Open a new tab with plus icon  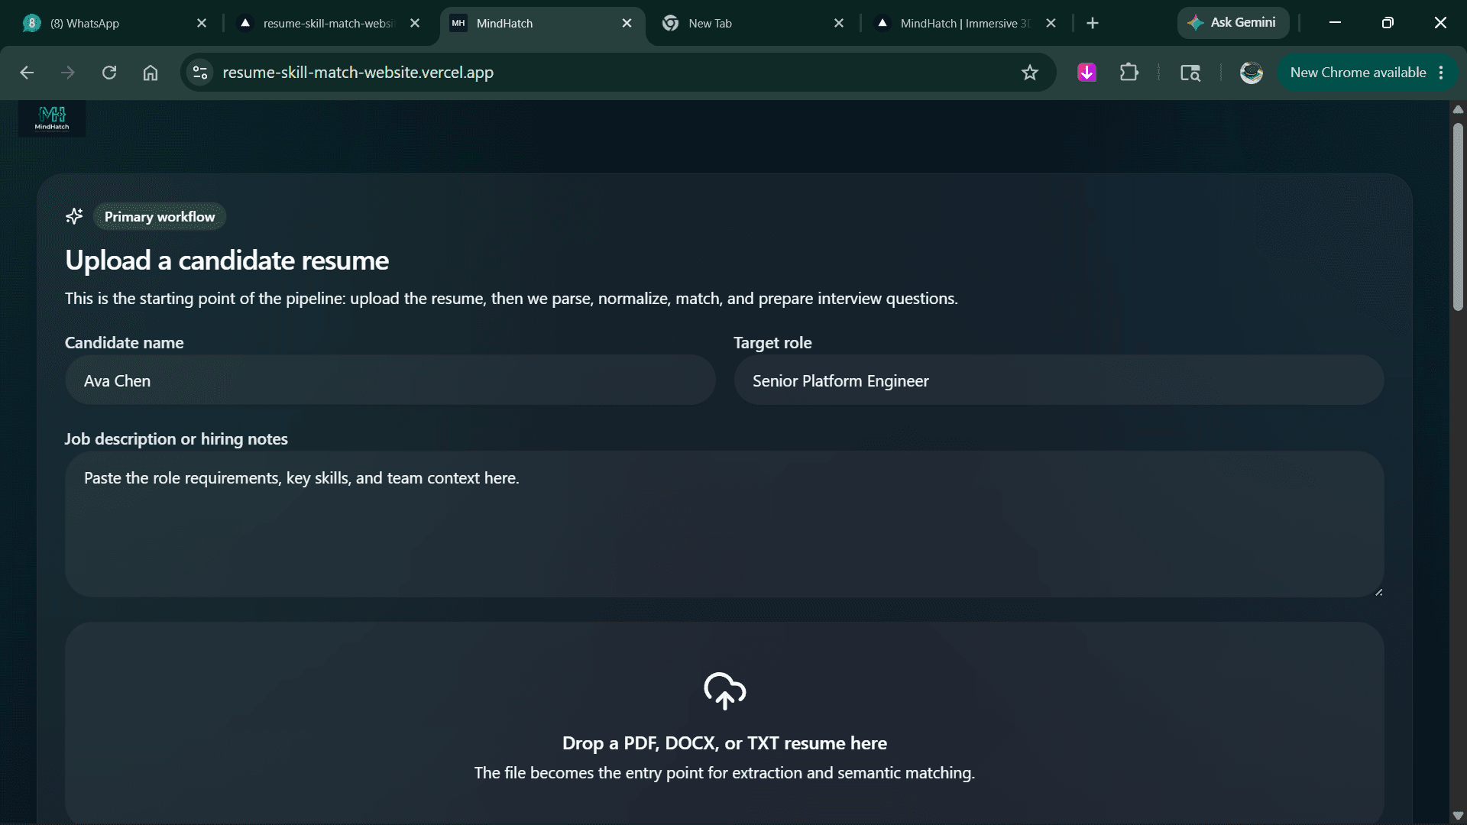[x=1093, y=23]
